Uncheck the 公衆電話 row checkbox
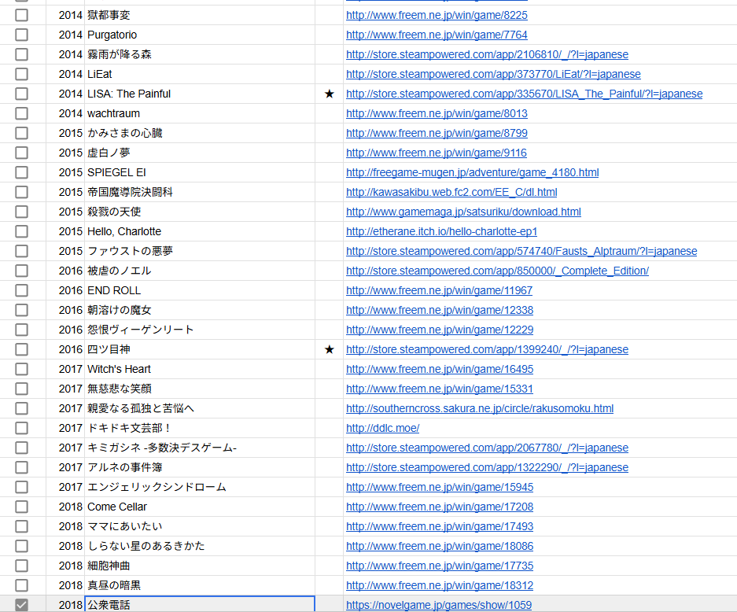 click(x=21, y=605)
